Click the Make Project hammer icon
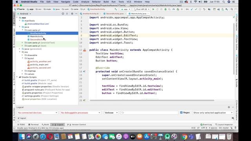Screen dimensions: 251x141 [x=116, y=9]
